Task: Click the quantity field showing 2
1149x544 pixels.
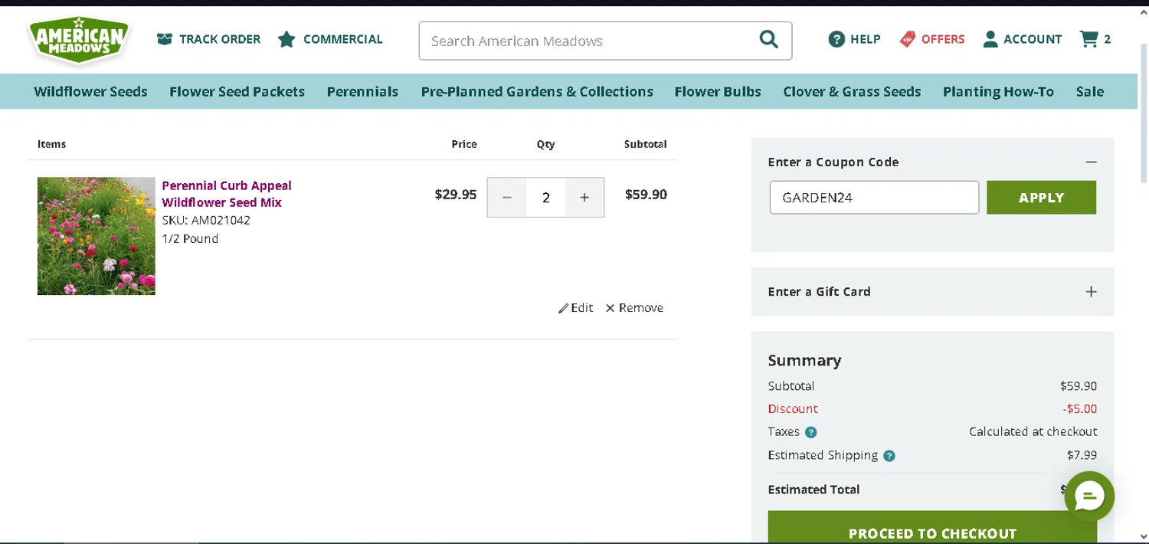Action: (x=545, y=198)
